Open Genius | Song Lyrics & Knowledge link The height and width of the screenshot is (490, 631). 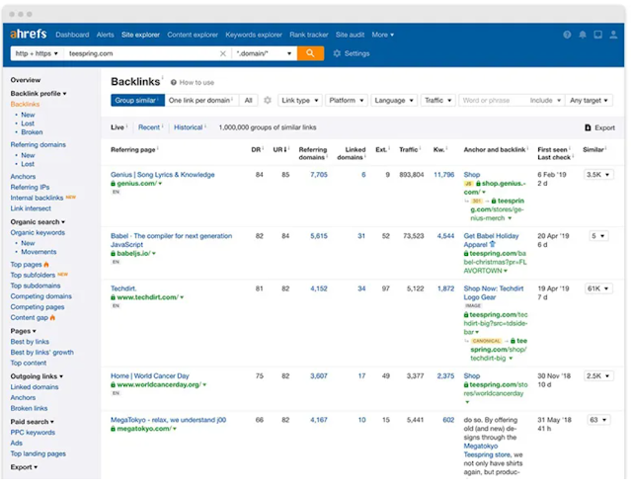[x=163, y=175]
